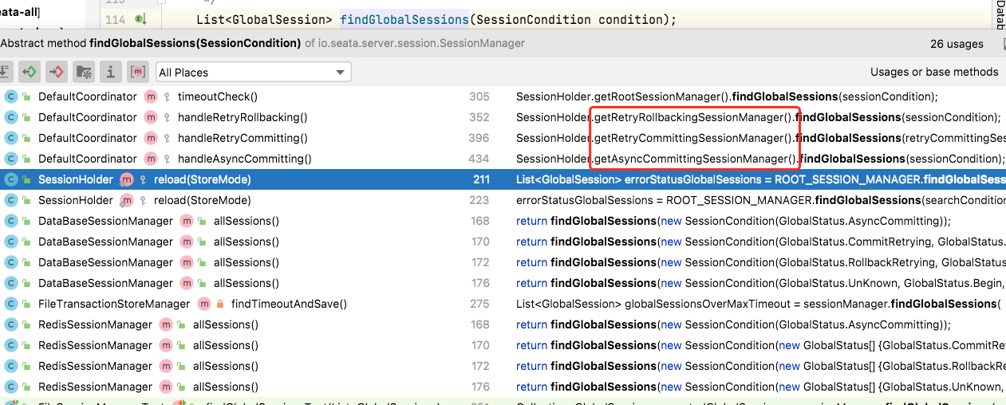The width and height of the screenshot is (1006, 405).
Task: Select the highlighted reload(StoreMode) usage at line 211
Action: (x=503, y=179)
